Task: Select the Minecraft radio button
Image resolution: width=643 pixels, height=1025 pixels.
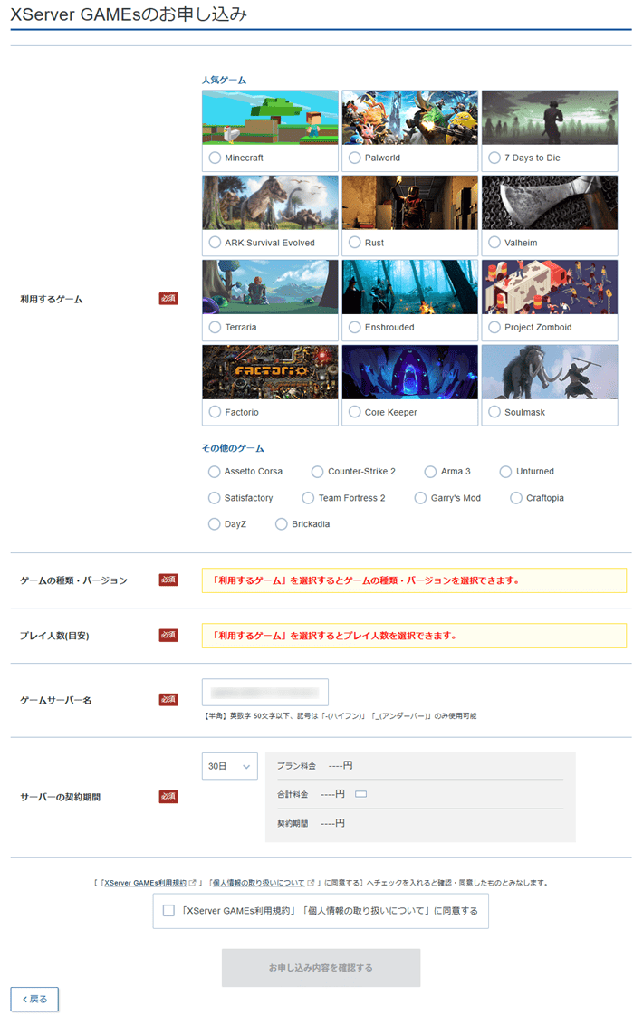Action: pos(215,158)
